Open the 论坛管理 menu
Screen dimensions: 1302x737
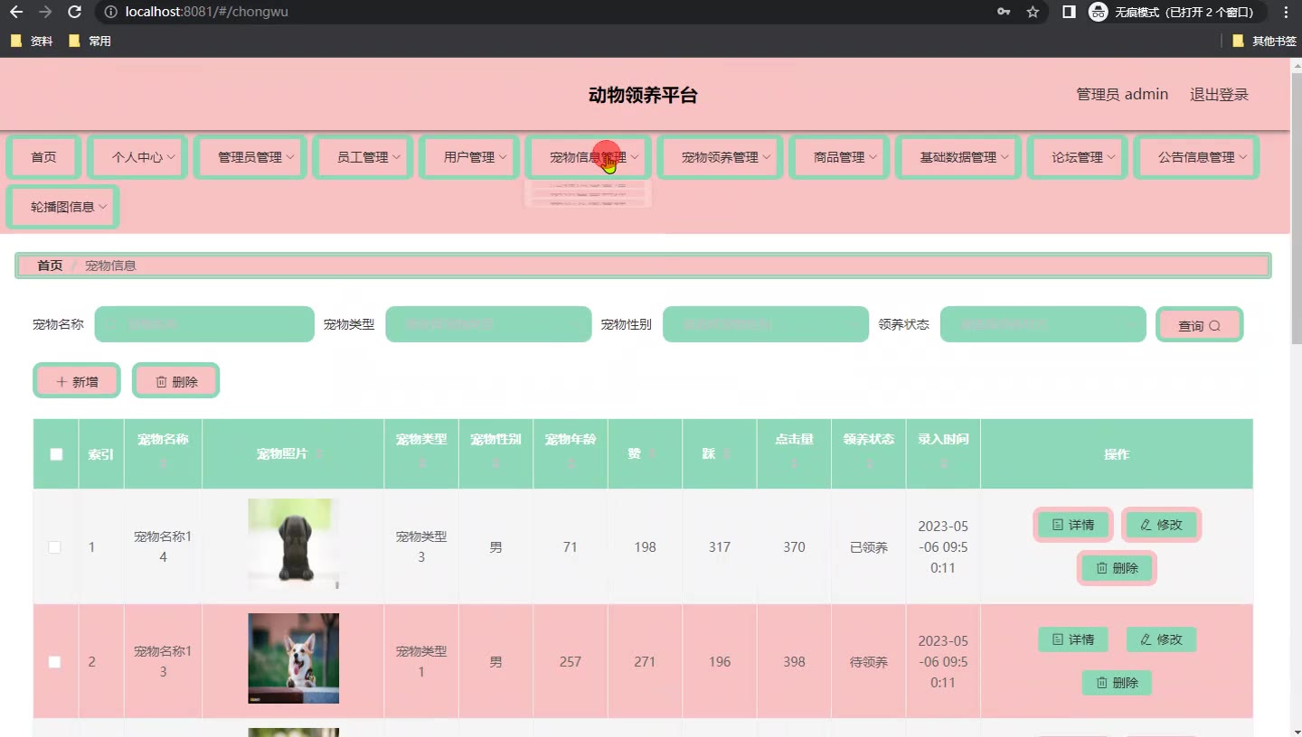[1078, 157]
